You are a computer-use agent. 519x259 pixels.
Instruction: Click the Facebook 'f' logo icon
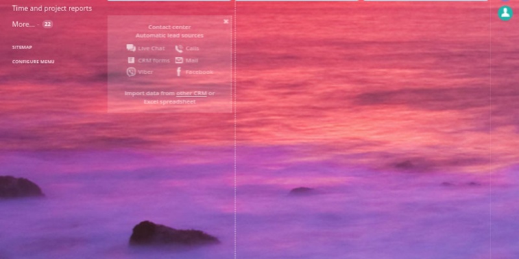(x=178, y=72)
